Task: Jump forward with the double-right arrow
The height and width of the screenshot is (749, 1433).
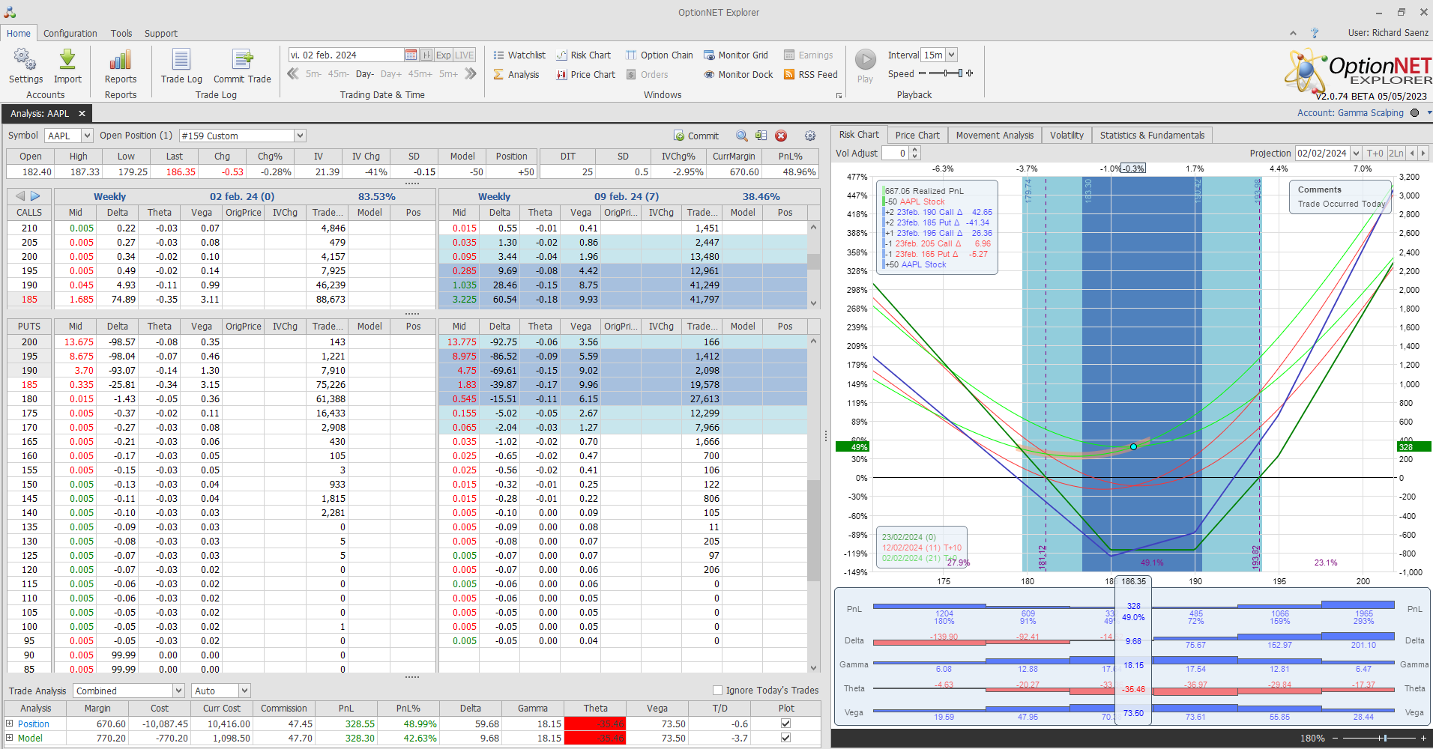Action: [471, 73]
